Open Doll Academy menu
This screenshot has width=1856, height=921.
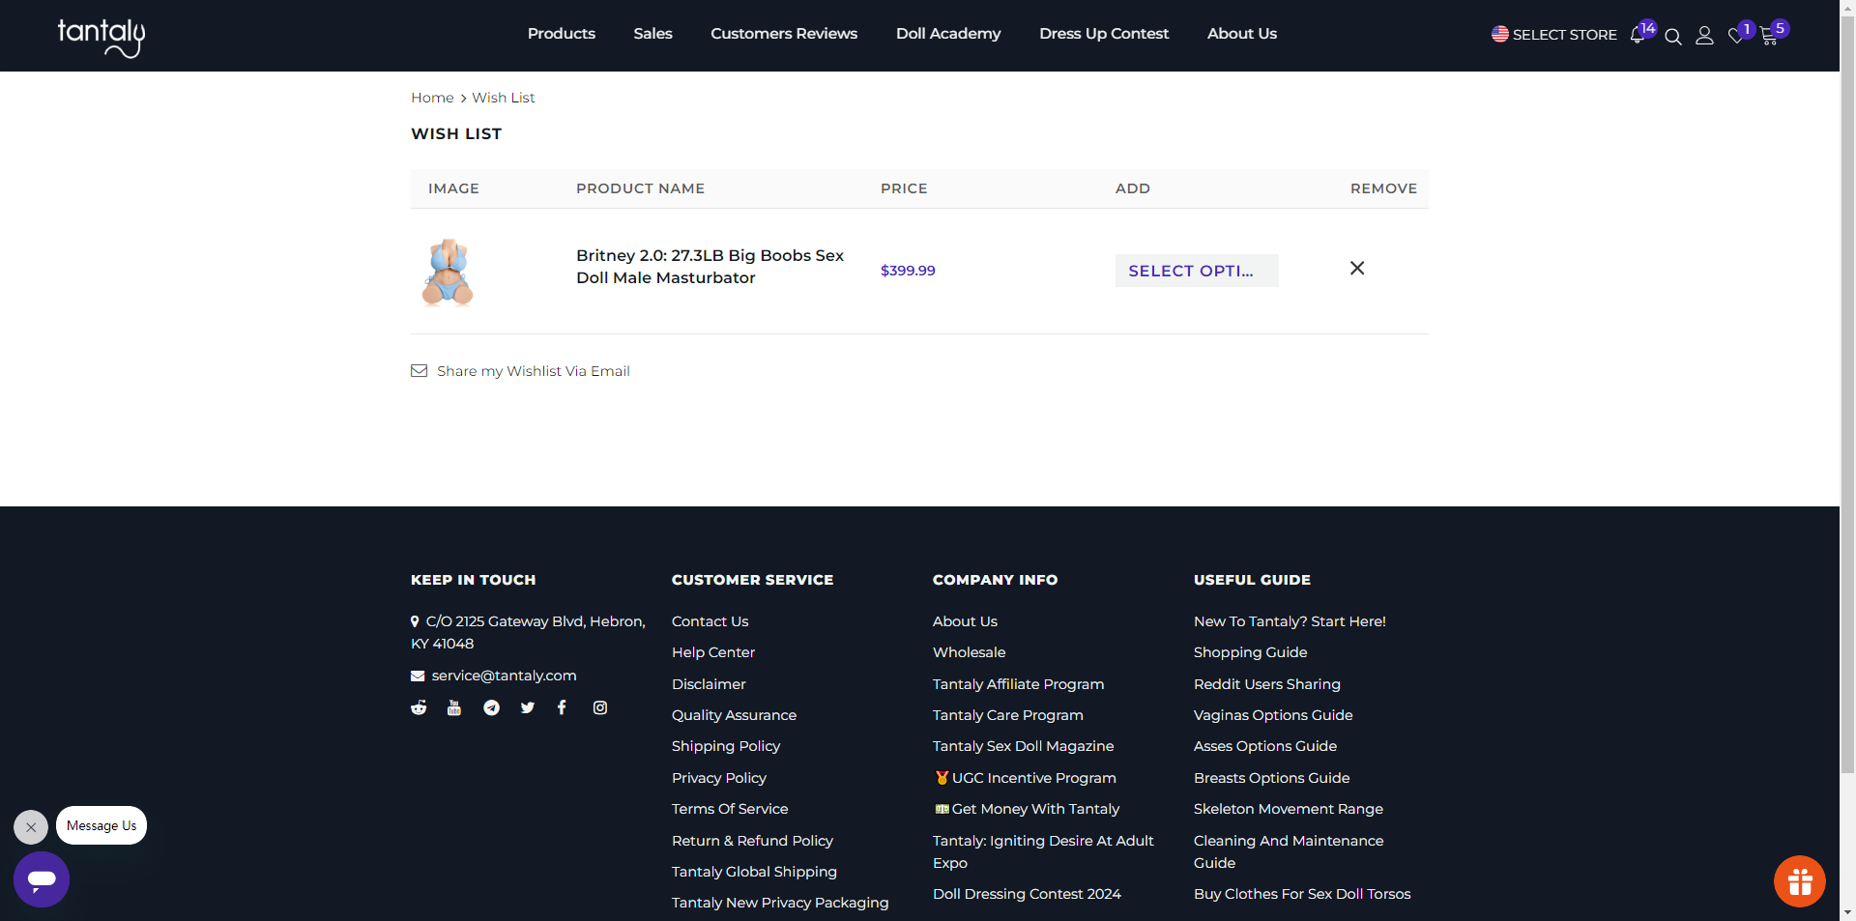[x=948, y=34]
